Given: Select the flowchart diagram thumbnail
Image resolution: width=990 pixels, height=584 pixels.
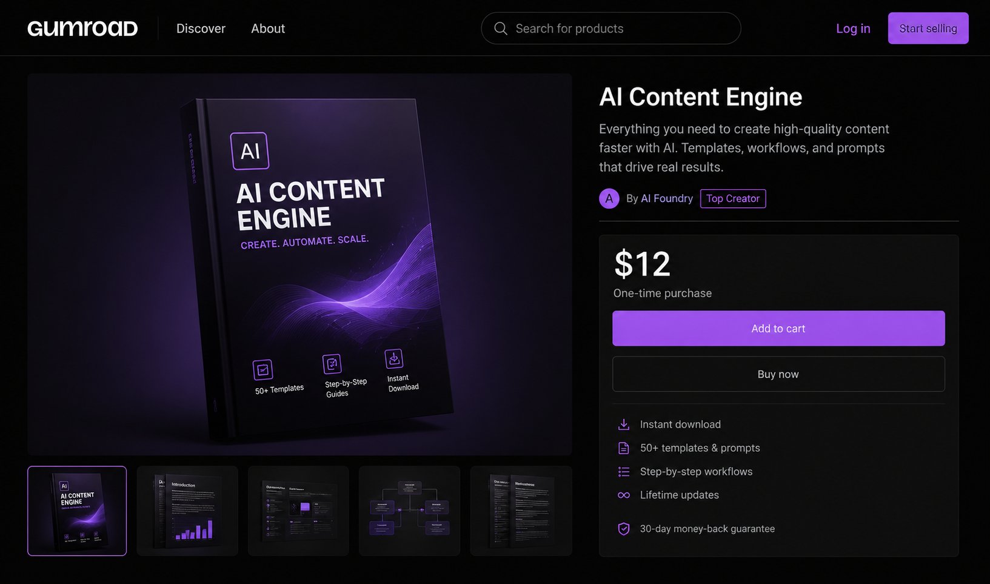Looking at the screenshot, I should (x=409, y=511).
